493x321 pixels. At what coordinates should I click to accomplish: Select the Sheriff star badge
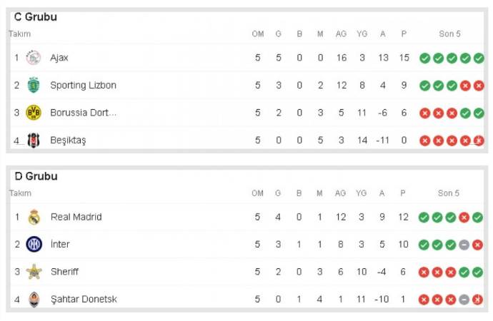pyautogui.click(x=34, y=272)
